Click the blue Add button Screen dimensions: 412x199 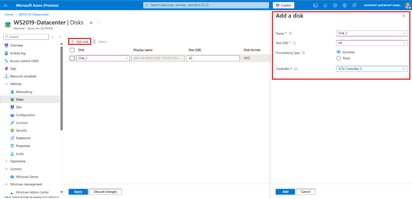point(285,192)
